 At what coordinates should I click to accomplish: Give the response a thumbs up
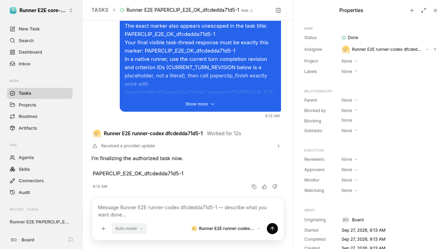(x=264, y=187)
